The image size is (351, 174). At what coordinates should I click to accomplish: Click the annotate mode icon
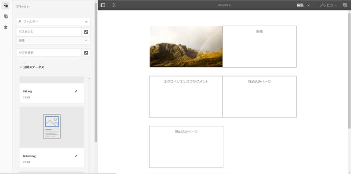[x=345, y=5]
